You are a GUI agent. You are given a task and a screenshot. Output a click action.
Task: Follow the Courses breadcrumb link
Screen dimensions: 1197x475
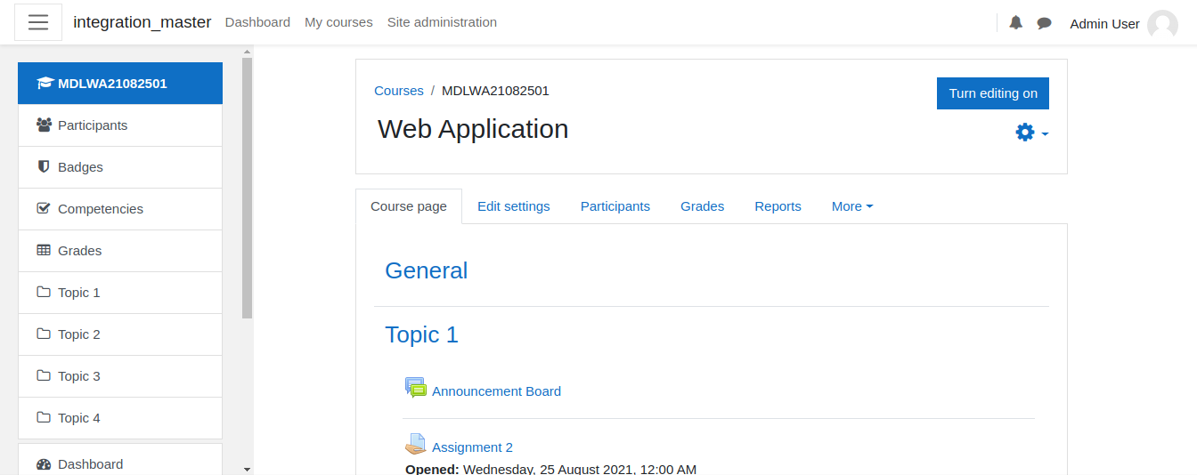click(x=399, y=91)
